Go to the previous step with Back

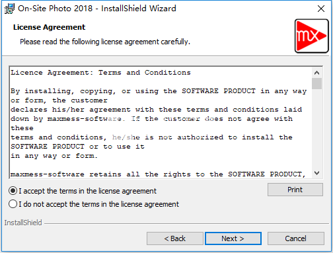(x=175, y=238)
